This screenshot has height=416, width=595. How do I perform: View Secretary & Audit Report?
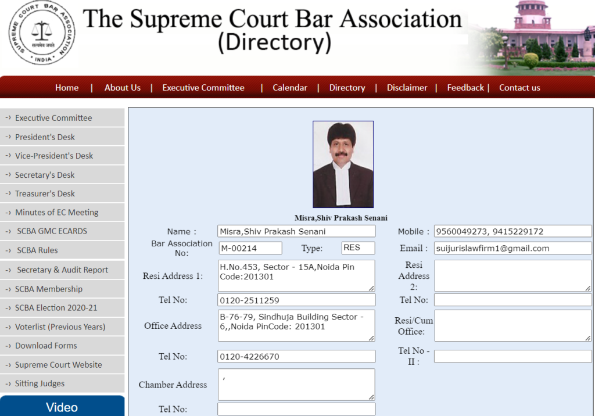coord(62,270)
